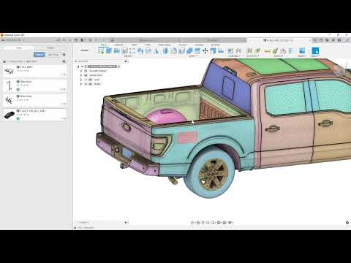The width and height of the screenshot is (351, 263).
Task: Open the user profile menu
Action: point(347,40)
